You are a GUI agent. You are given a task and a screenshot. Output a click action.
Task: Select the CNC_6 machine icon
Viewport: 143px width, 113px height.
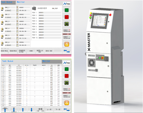[2, 44]
